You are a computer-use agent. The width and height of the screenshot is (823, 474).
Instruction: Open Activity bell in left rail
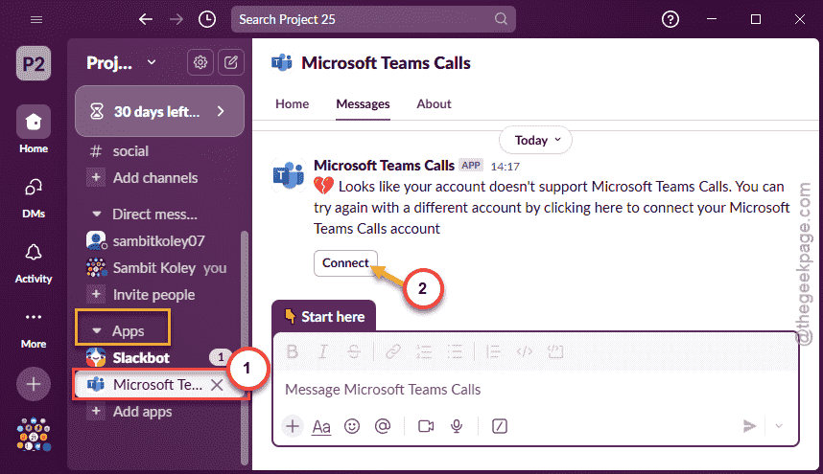pos(34,263)
